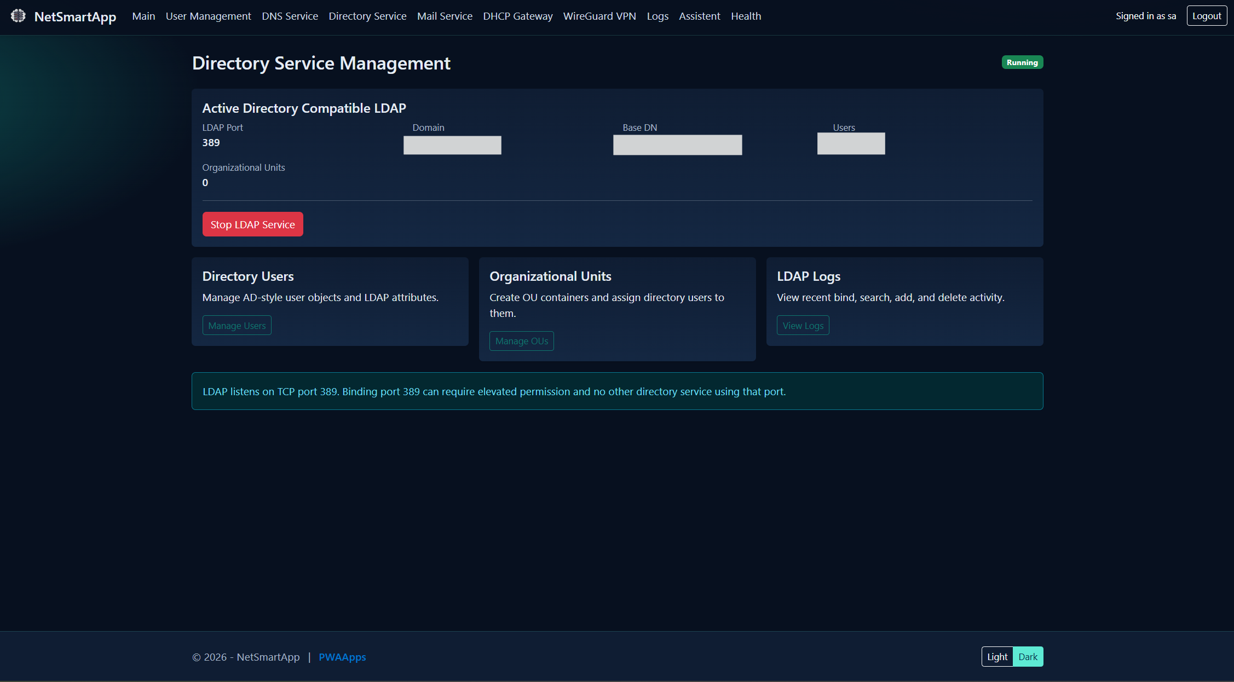Image resolution: width=1234 pixels, height=682 pixels.
Task: Click the LDAP Logs card title
Action: (x=809, y=276)
